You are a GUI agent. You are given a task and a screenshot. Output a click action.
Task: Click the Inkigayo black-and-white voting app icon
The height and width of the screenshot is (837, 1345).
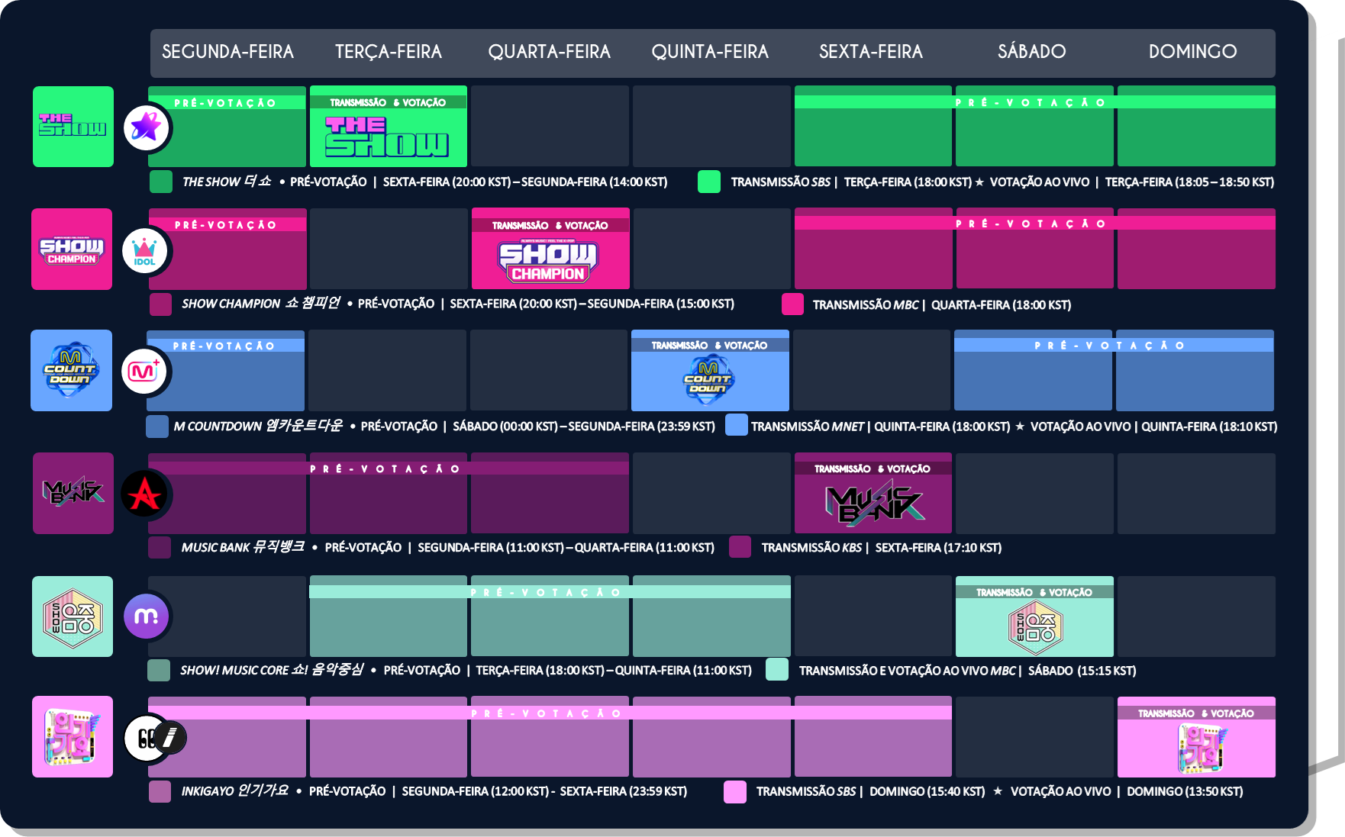153,738
